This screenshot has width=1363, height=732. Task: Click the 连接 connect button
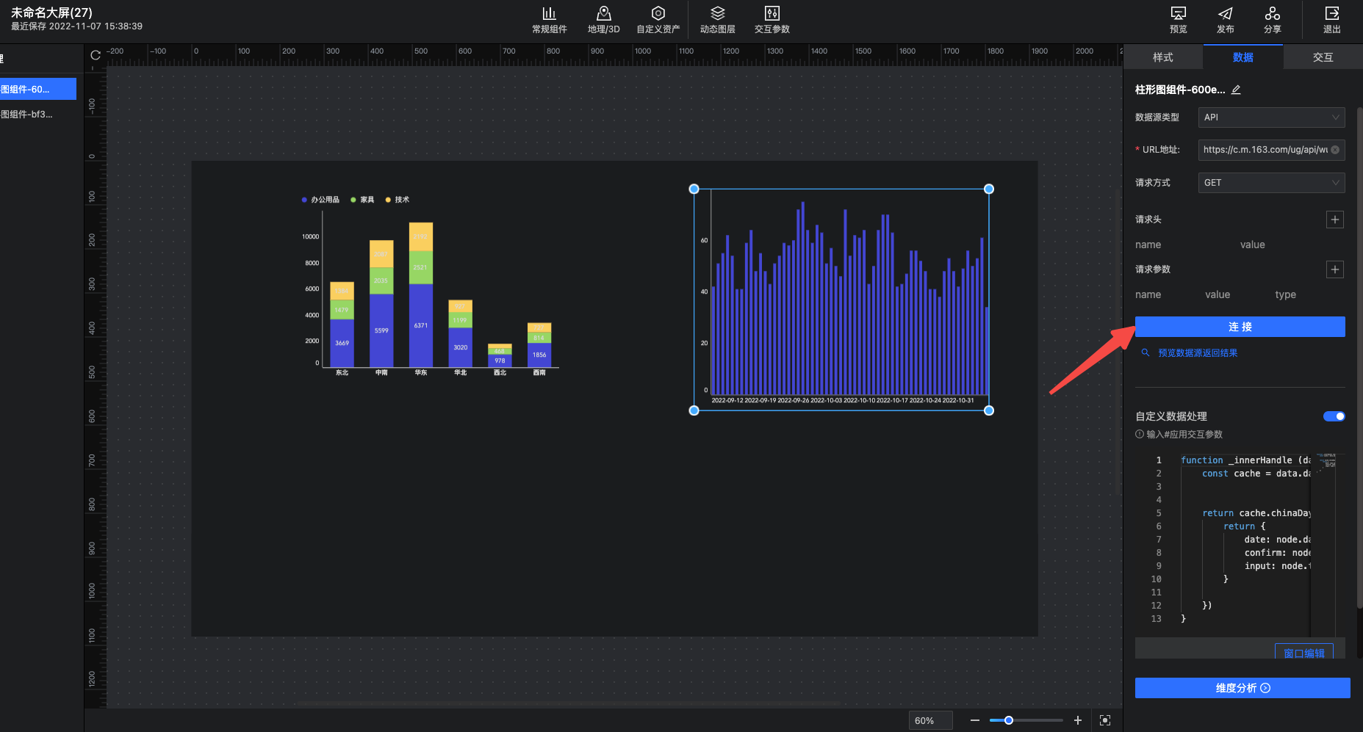coord(1240,327)
